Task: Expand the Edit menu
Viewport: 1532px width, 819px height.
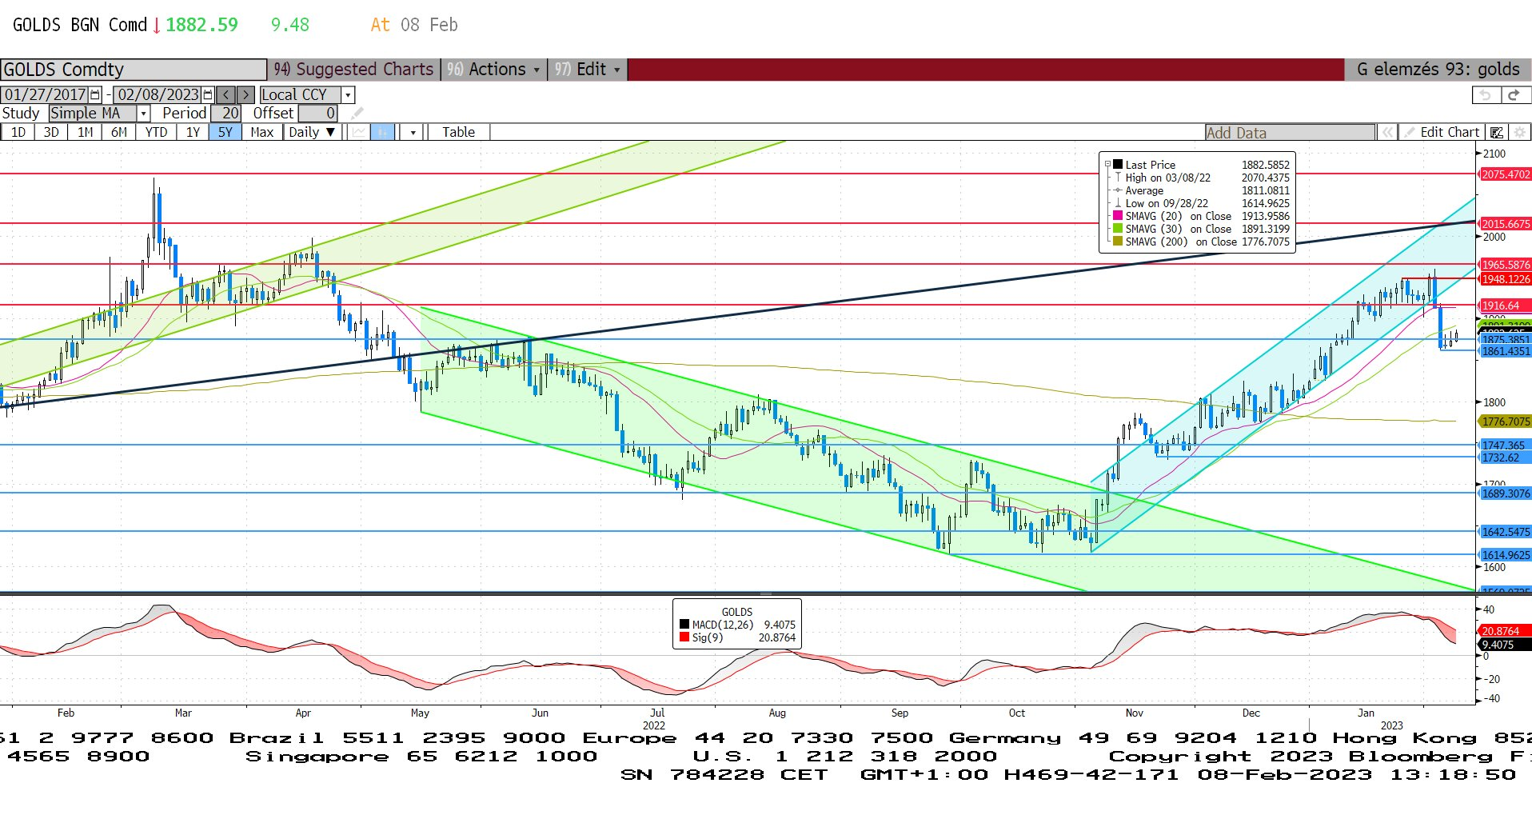Action: pyautogui.click(x=588, y=69)
